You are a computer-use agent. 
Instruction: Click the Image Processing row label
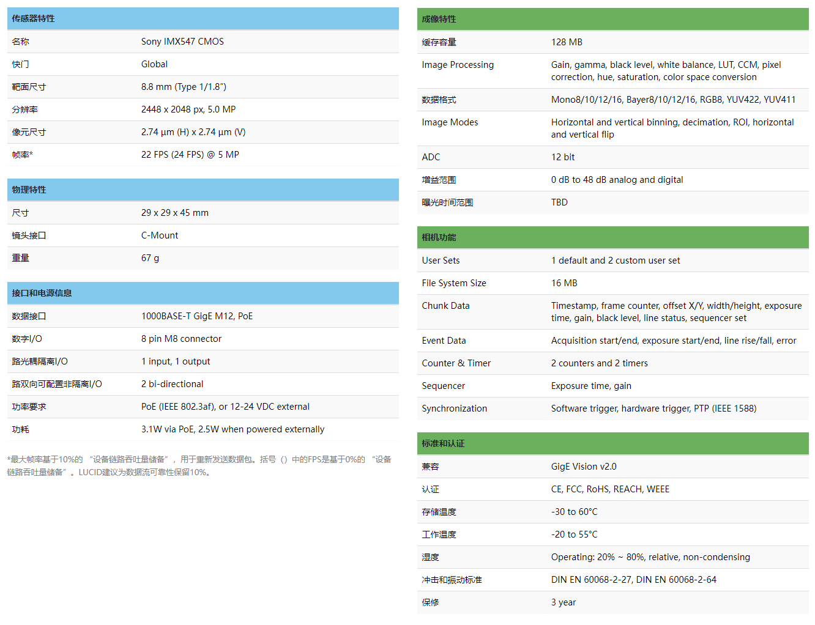pyautogui.click(x=458, y=65)
